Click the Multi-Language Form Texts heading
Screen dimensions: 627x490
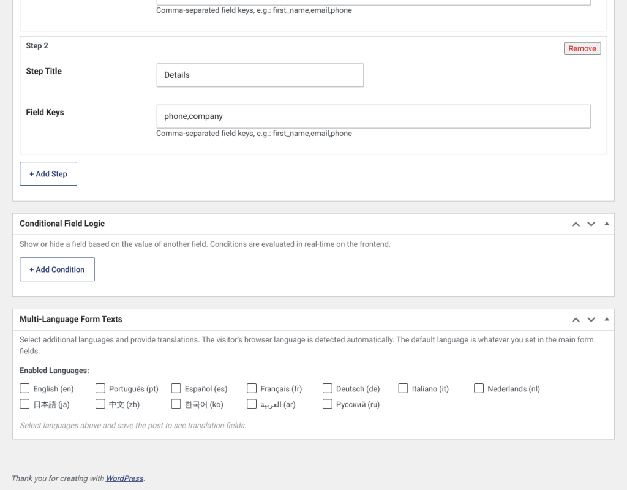tap(71, 319)
